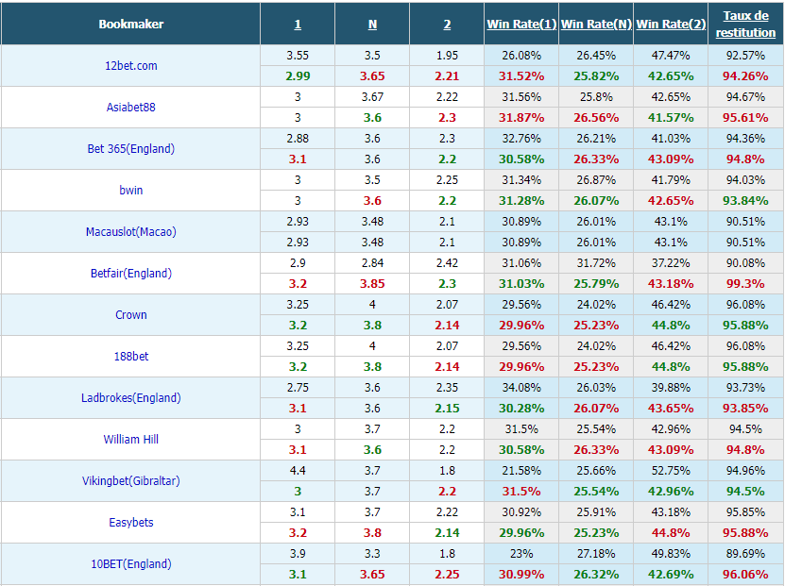The image size is (785, 586).
Task: Select Betfair initial draw odds 2.84
Action: pyautogui.click(x=372, y=263)
